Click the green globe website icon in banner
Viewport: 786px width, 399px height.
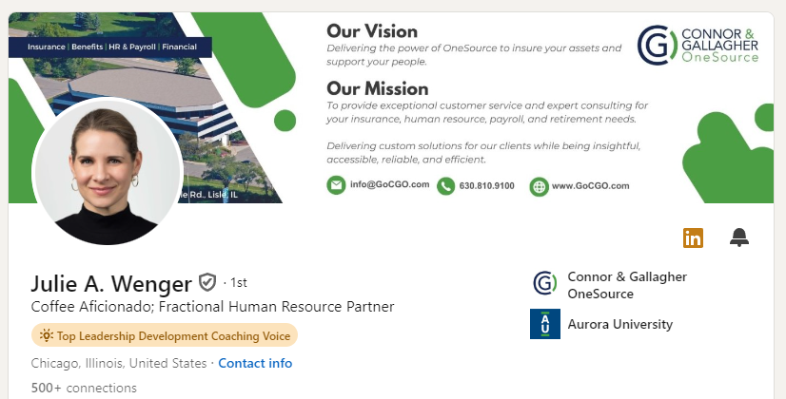pyautogui.click(x=539, y=187)
